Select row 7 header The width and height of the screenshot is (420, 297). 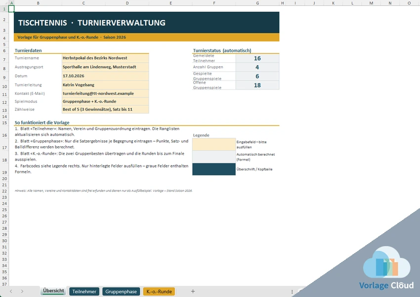tap(4, 59)
